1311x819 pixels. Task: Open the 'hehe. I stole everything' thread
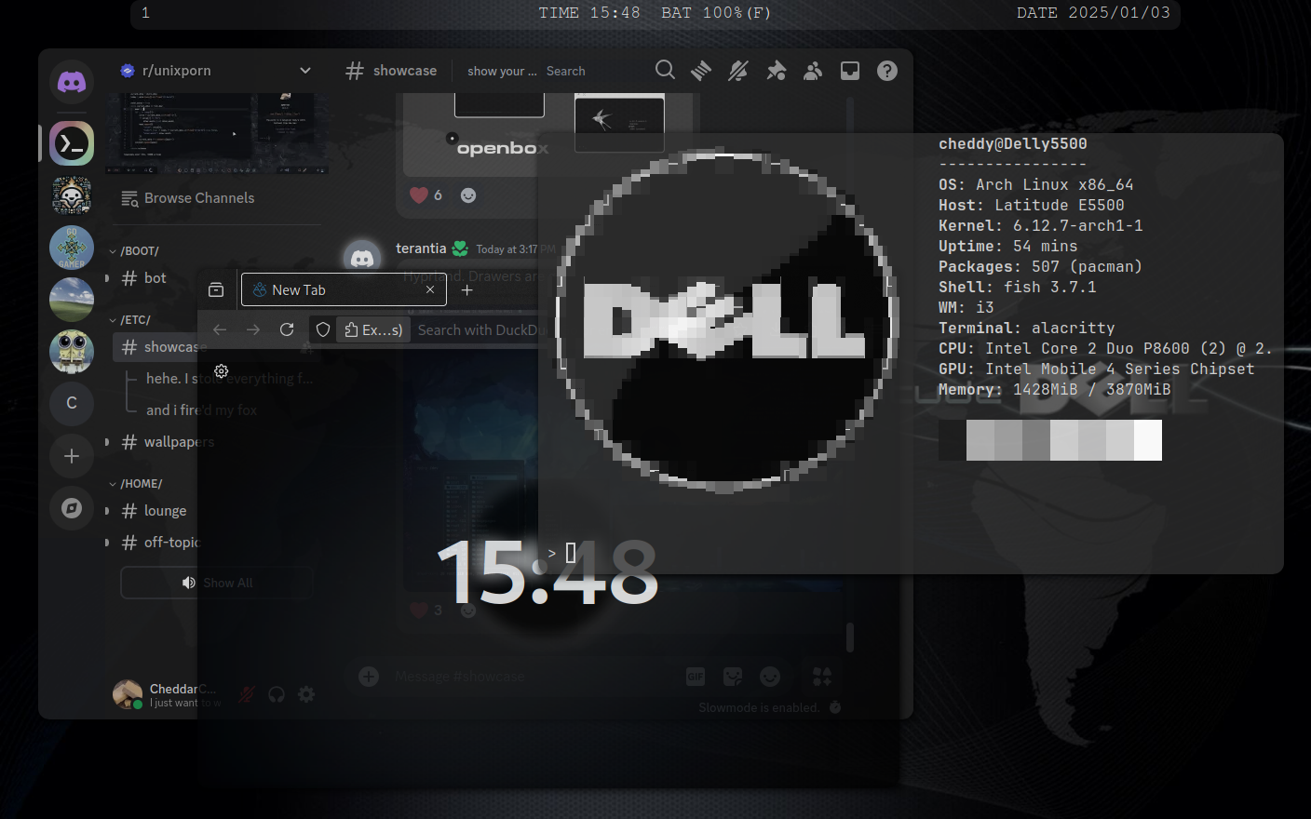pos(230,379)
